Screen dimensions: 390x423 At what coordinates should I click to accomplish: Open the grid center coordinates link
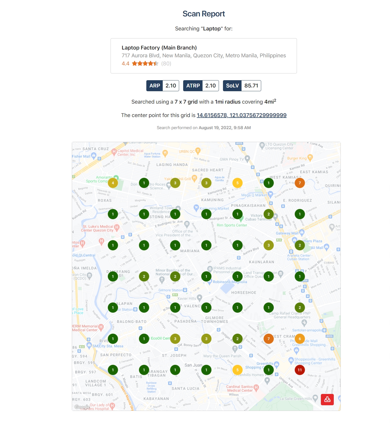click(242, 115)
